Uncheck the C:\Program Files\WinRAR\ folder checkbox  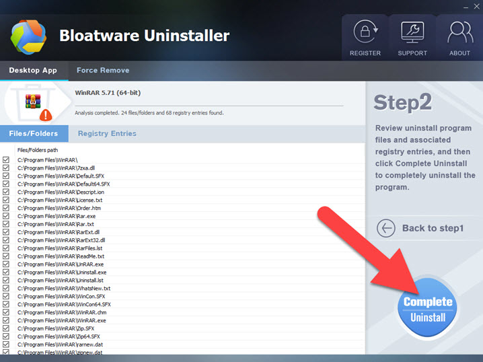[x=6, y=160]
